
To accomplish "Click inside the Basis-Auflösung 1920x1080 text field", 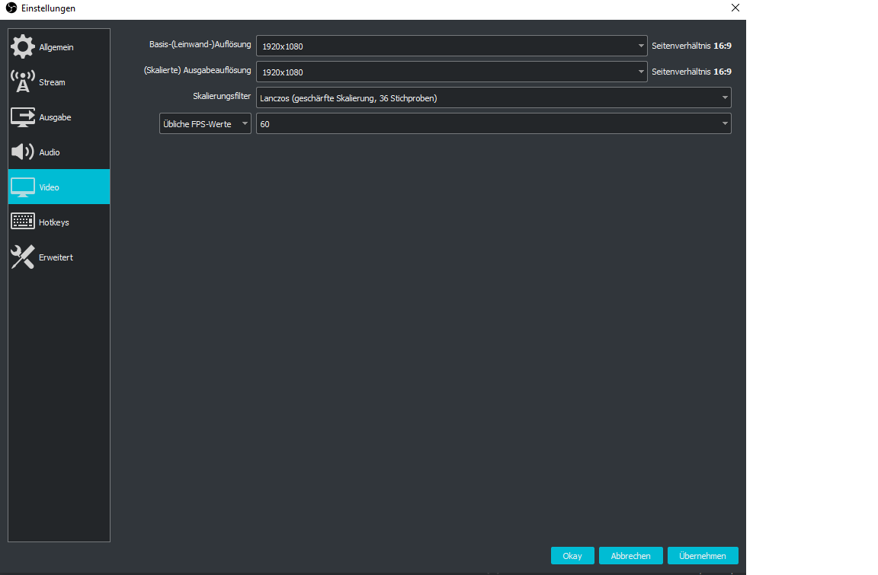I will (442, 46).
